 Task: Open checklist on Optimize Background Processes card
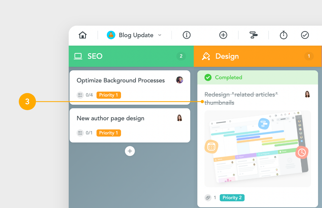pos(80,95)
